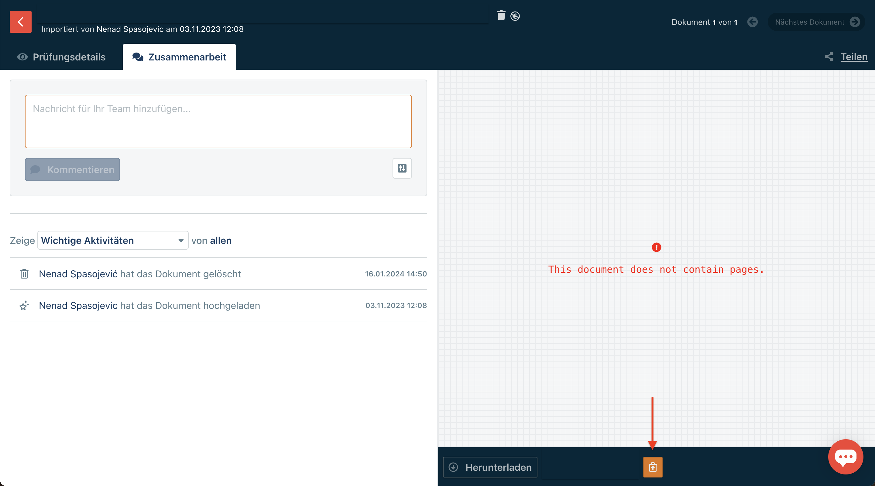This screenshot has height=486, width=875.
Task: Toggle the eye icon on Prüfungsdetails
Action: pyautogui.click(x=22, y=57)
